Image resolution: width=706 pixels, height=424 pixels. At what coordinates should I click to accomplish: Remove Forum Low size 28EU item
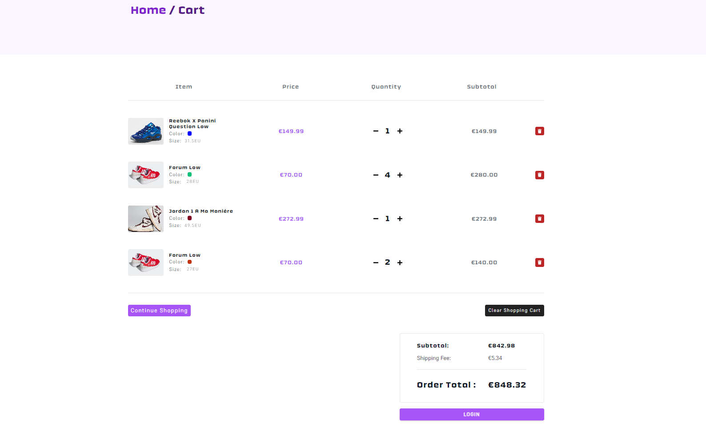coord(539,175)
